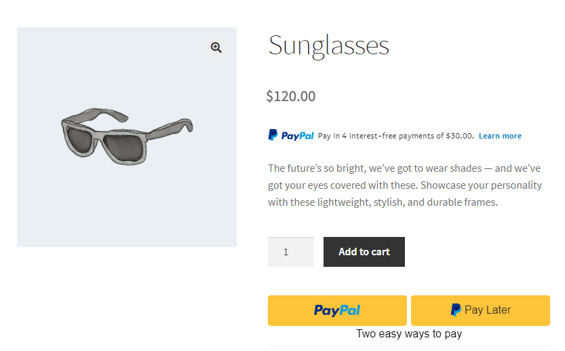Click the 'Two easy ways to pay' text
565x351 pixels.
click(x=409, y=334)
